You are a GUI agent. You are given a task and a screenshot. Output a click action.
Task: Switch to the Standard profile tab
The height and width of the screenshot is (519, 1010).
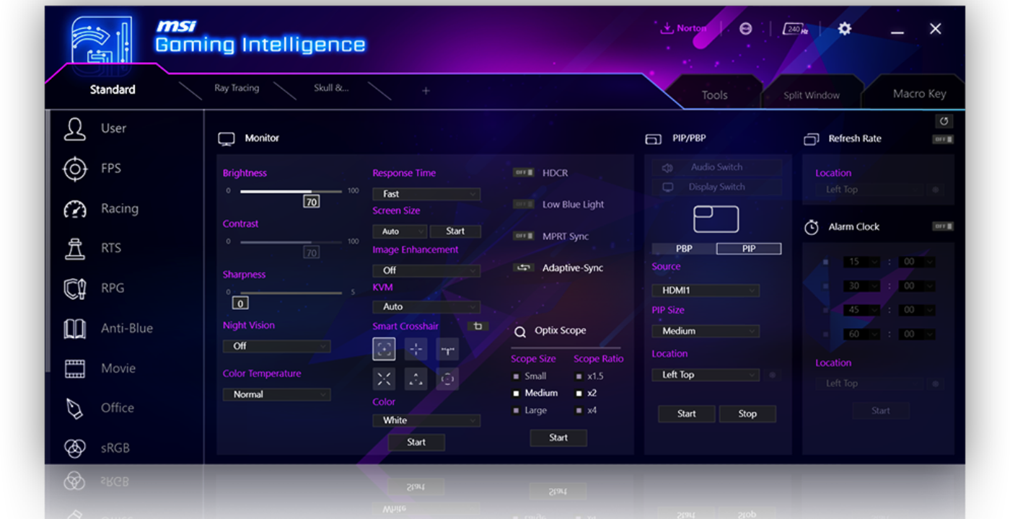coord(113,89)
